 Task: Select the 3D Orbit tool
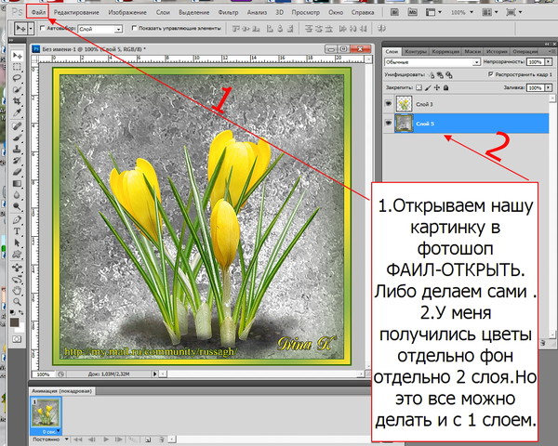click(x=17, y=279)
